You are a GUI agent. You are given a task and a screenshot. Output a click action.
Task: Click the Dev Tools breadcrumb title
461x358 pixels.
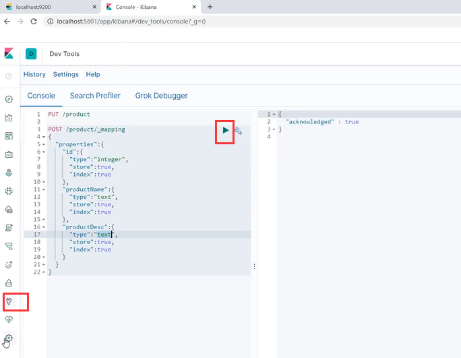[x=65, y=54]
